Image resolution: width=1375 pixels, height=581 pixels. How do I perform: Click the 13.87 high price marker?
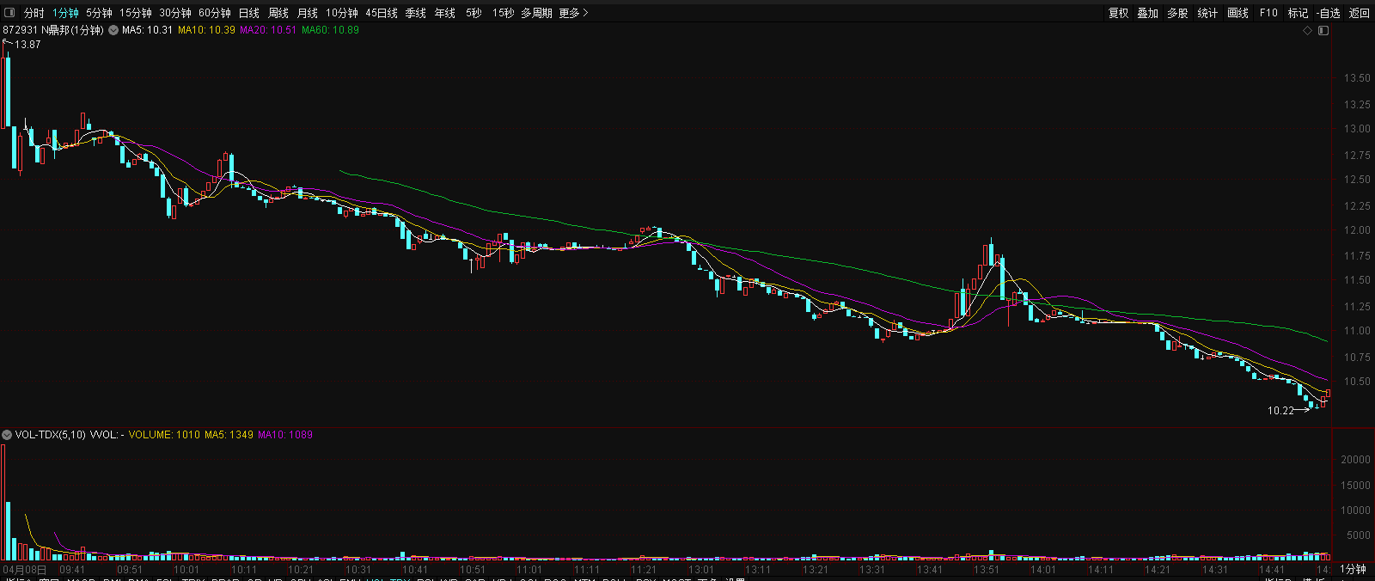click(27, 45)
